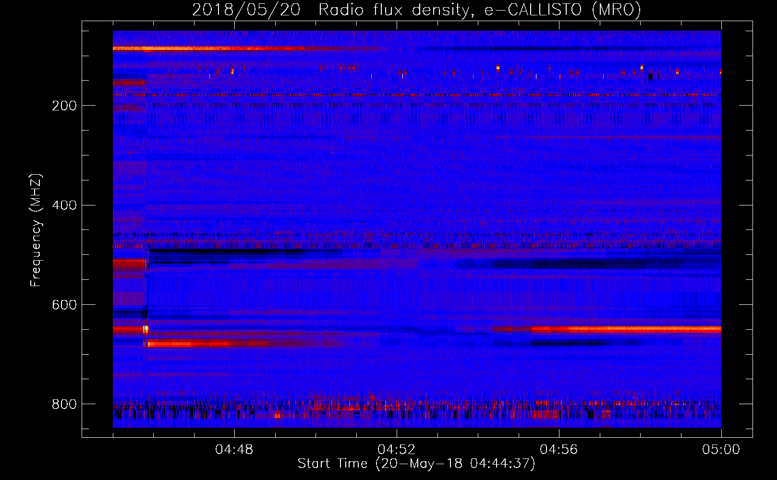Click the '400' frequency tick label
Screen dimensions: 777x480
[x=64, y=205]
